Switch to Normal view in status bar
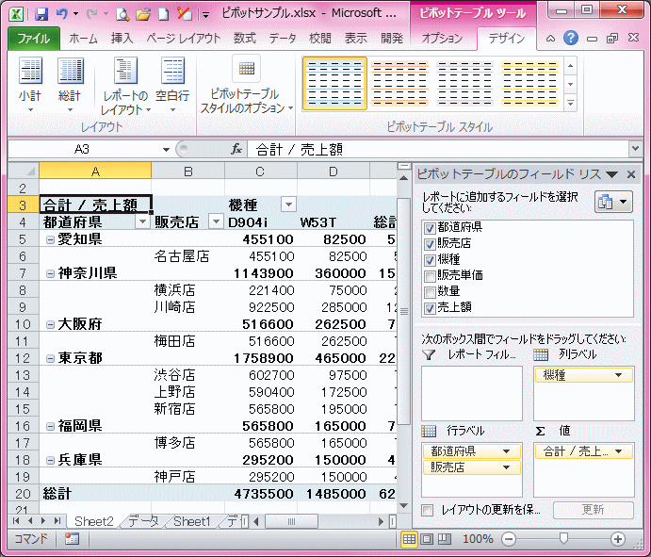The width and height of the screenshot is (651, 557). [x=410, y=539]
